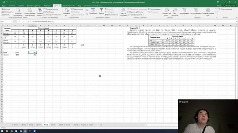This screenshot has height=133, width=238.
Task: Click the insert function fx button
Action: pyautogui.click(x=28, y=21)
